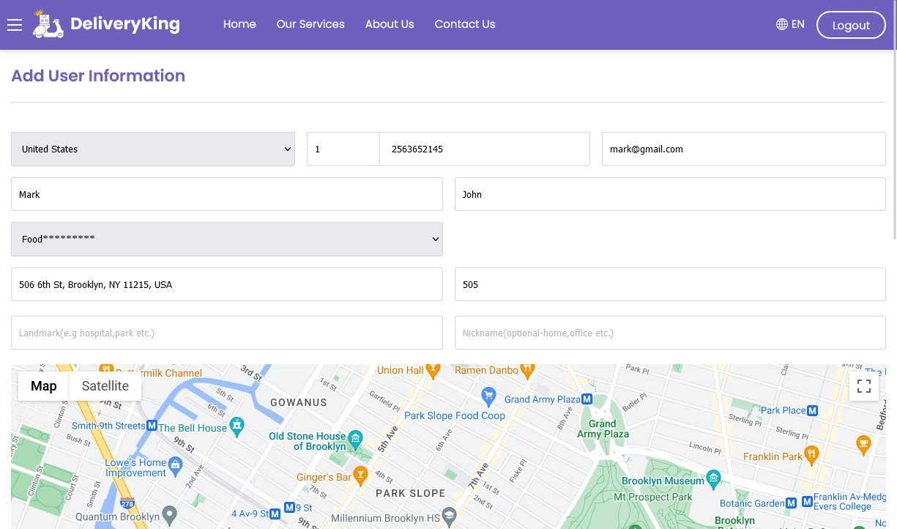Click the DeliveryKing brand name

(125, 24)
